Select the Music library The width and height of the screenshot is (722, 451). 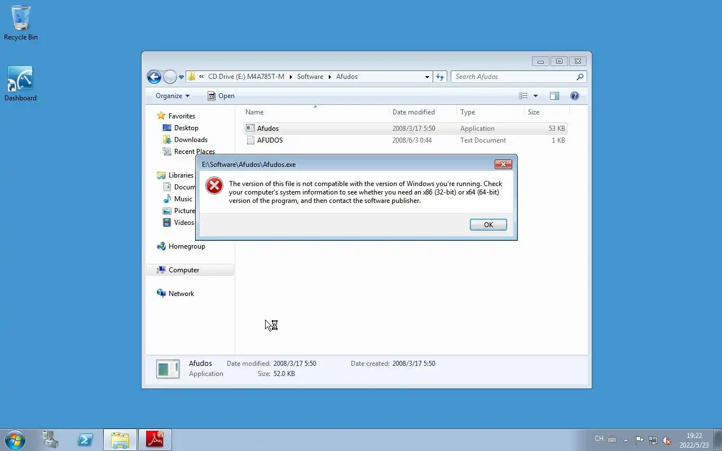click(x=178, y=199)
